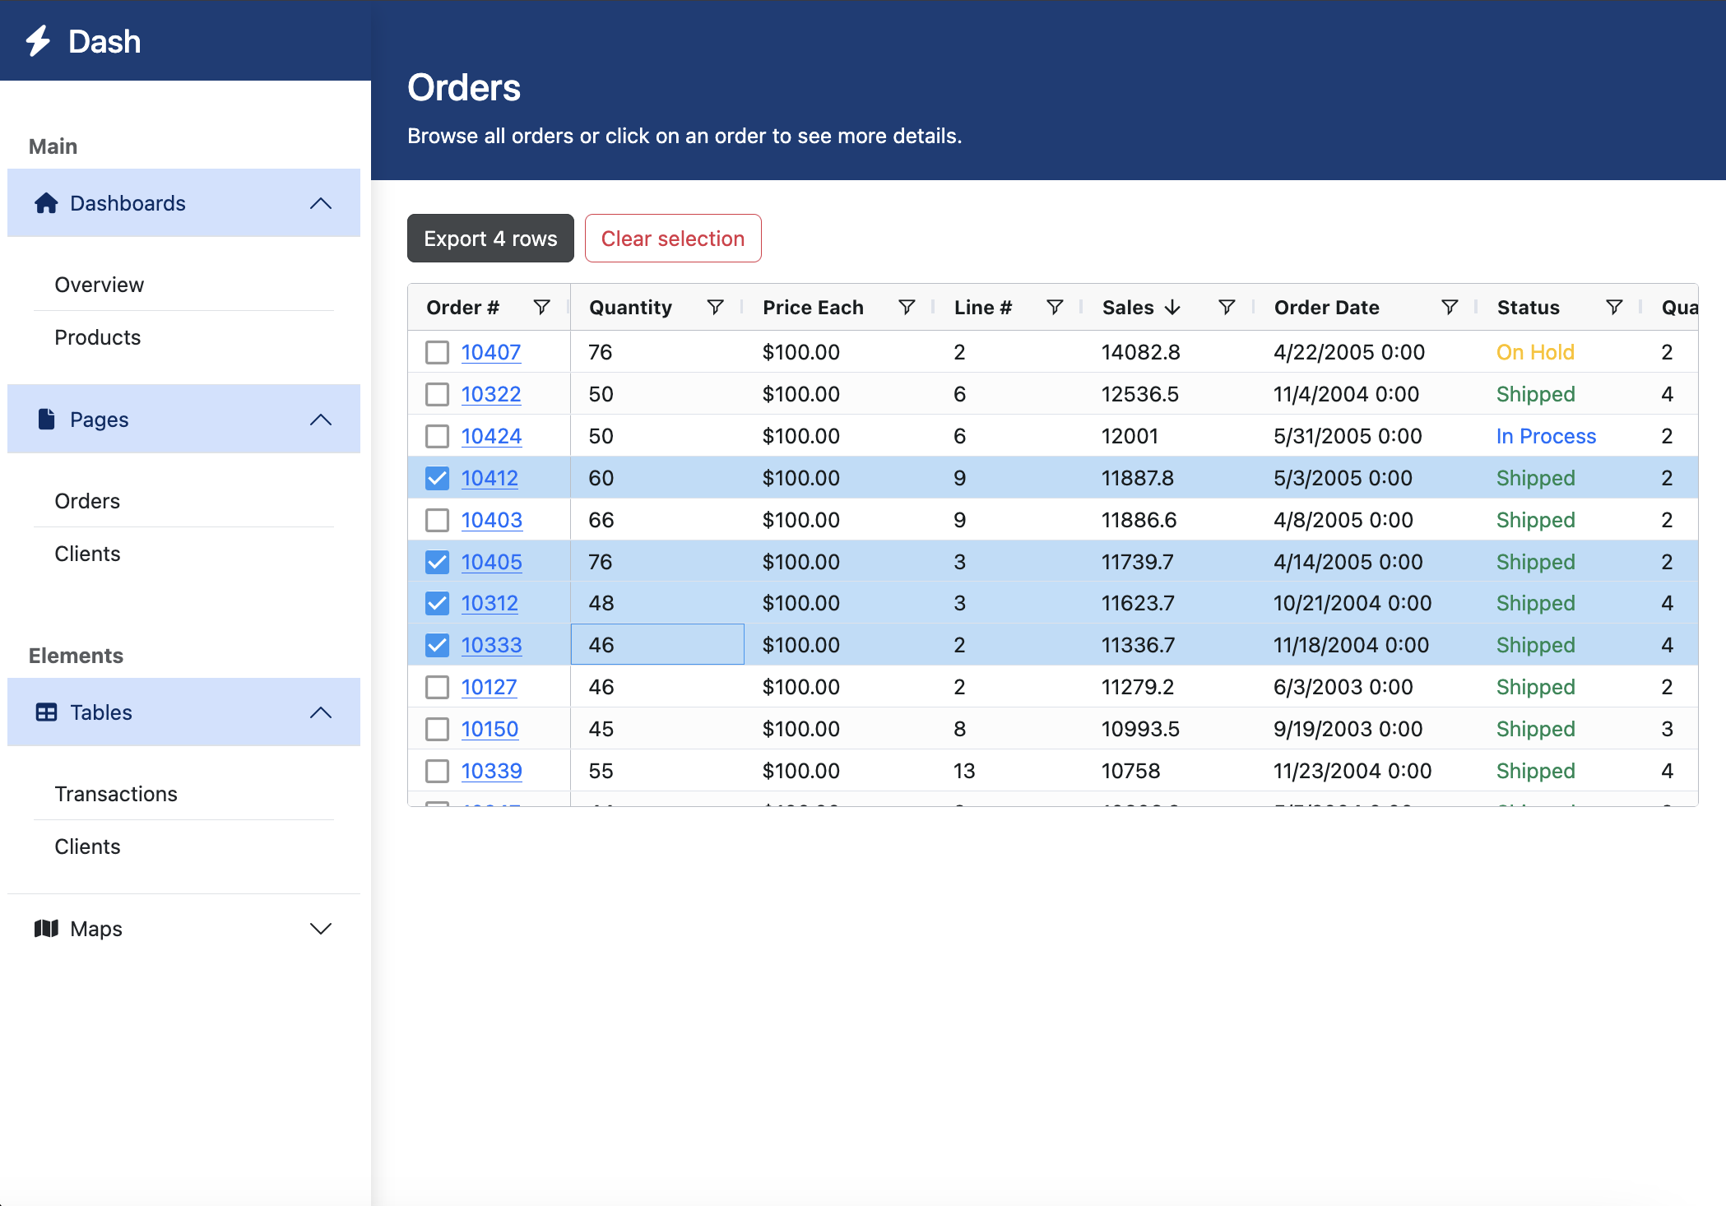Click the Sales descending sort arrow
Image resolution: width=1726 pixels, height=1206 pixels.
click(1173, 308)
